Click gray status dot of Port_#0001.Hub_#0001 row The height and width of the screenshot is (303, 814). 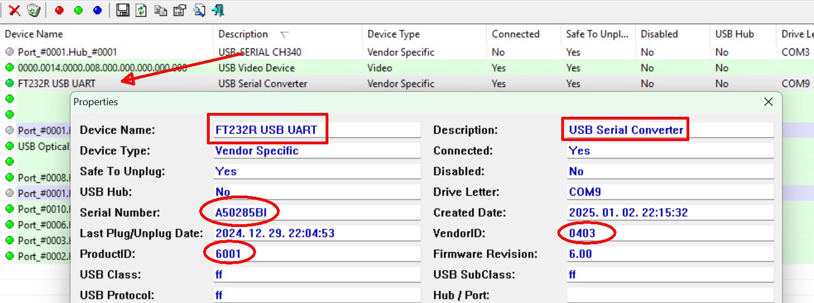[x=9, y=52]
